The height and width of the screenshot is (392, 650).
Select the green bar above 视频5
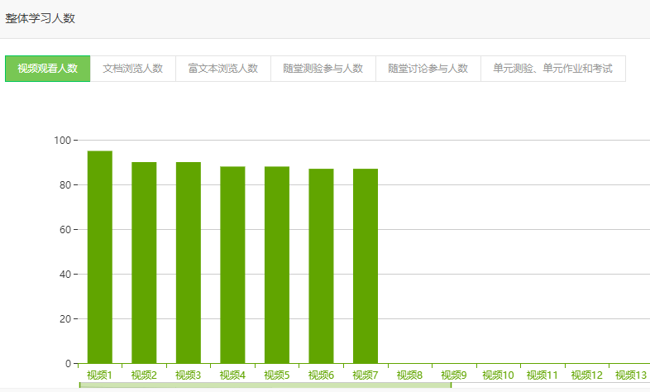pos(277,265)
